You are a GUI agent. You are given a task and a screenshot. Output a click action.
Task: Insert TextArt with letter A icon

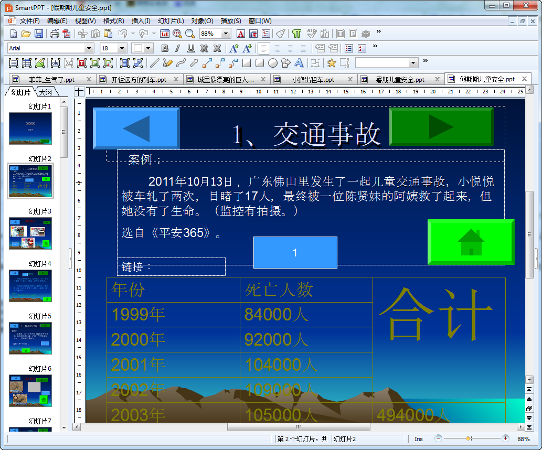pos(299,63)
